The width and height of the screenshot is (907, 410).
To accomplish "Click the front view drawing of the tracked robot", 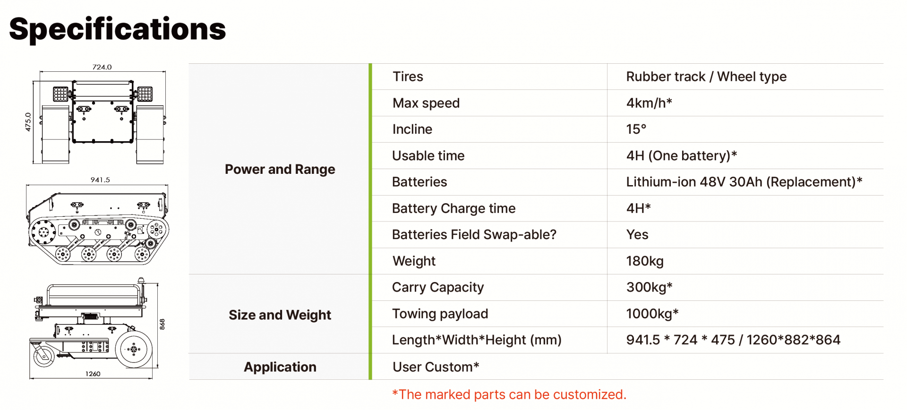I will [x=103, y=118].
